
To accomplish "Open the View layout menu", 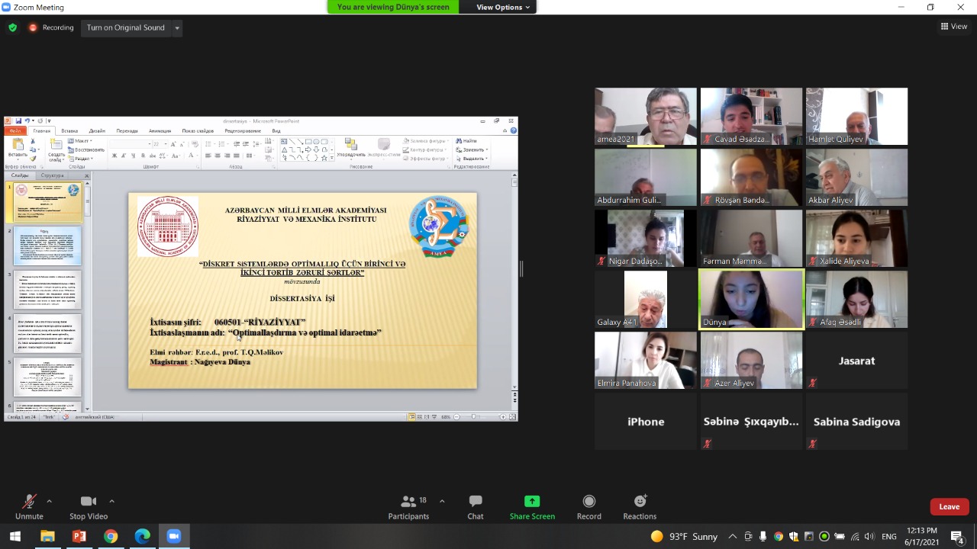I will (x=954, y=27).
